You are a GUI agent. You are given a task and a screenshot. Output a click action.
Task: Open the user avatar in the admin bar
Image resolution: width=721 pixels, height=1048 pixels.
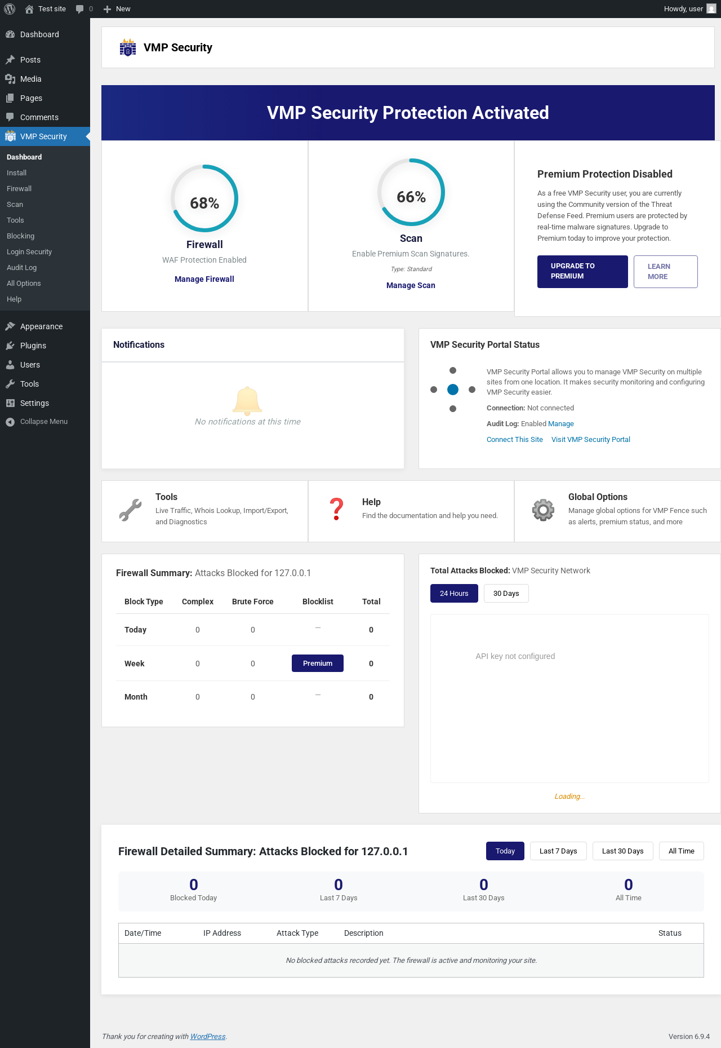click(711, 9)
